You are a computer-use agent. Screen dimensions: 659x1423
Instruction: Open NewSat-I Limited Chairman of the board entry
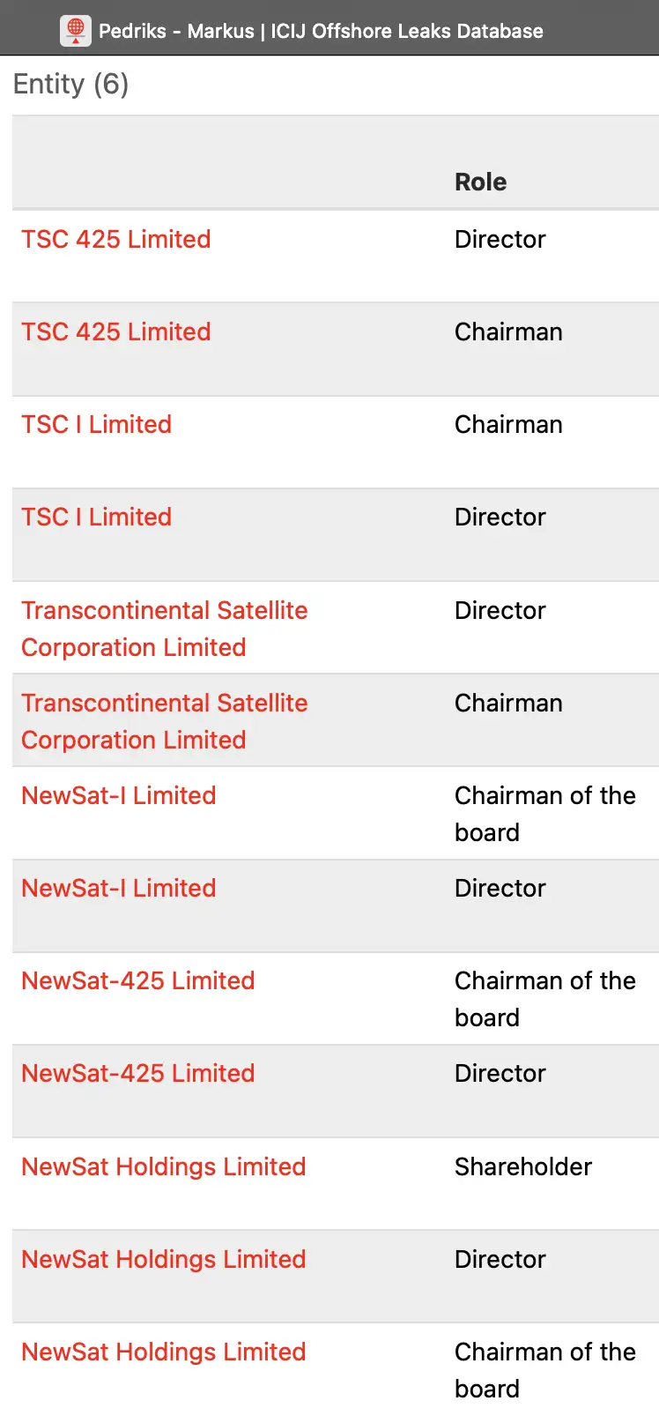(119, 796)
